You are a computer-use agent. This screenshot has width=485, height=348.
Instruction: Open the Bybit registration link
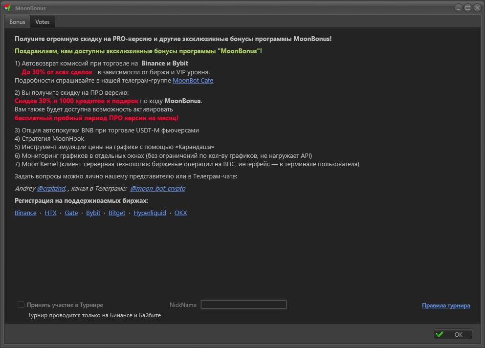pos(93,213)
